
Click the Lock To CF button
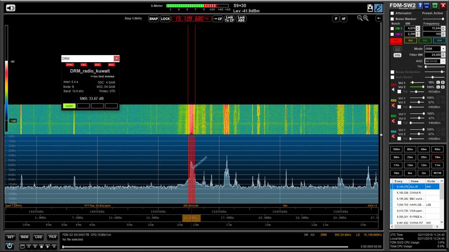pyautogui.click(x=229, y=19)
